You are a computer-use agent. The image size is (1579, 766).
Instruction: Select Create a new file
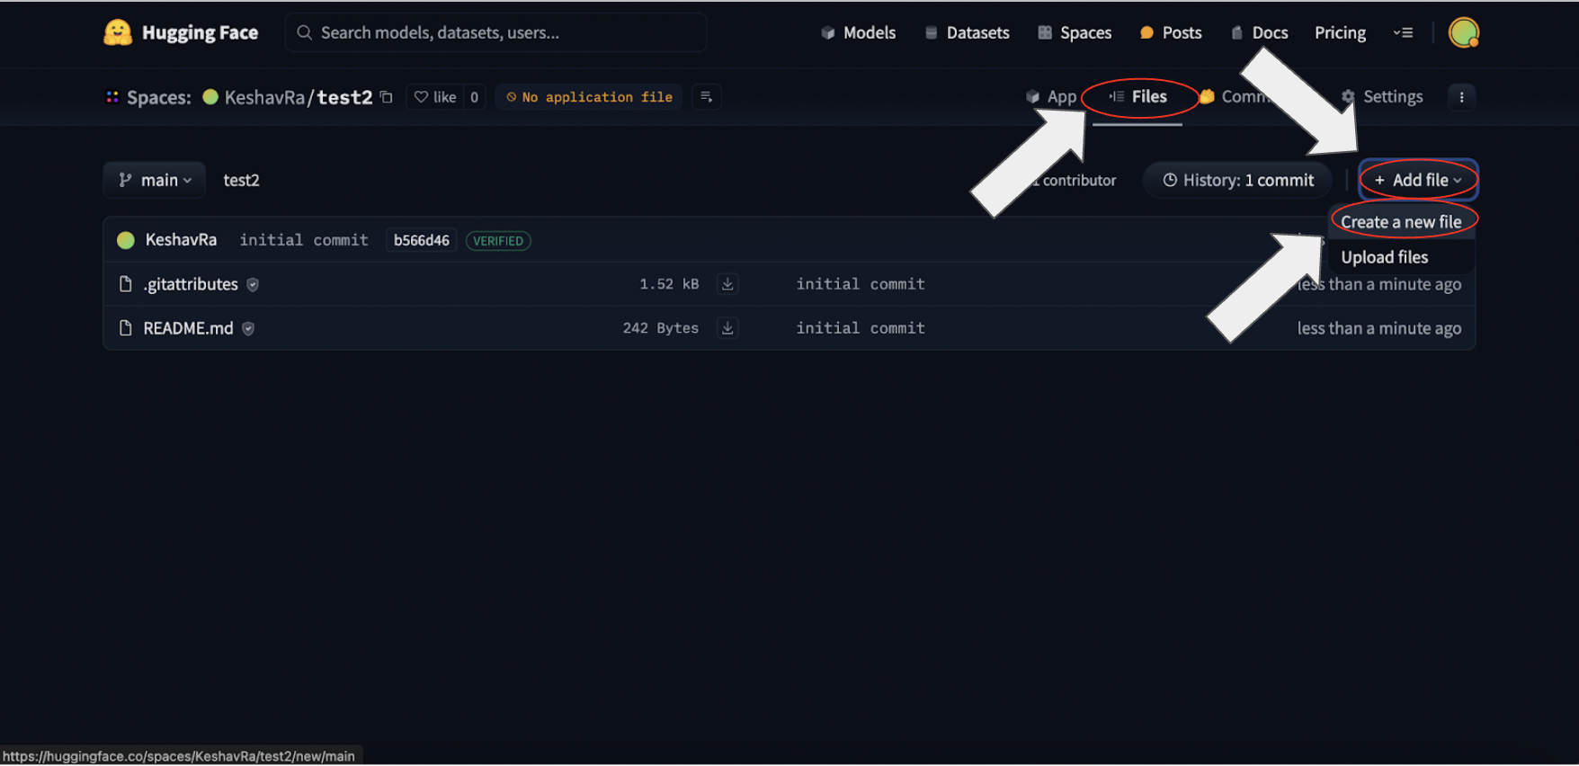(1400, 222)
